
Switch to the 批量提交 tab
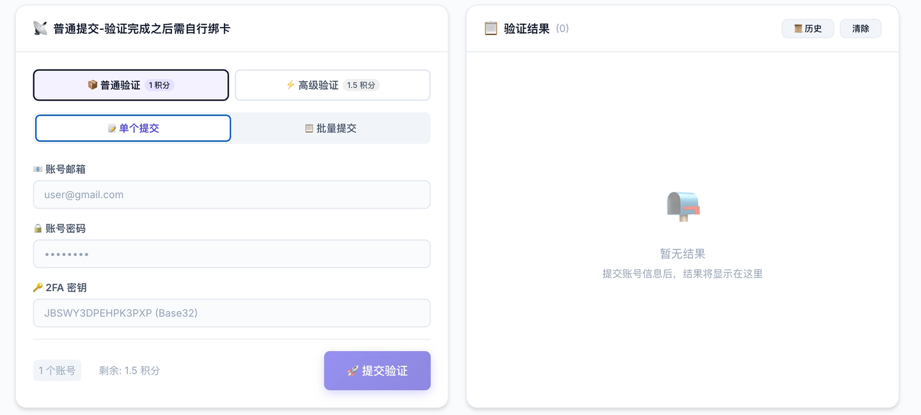[331, 128]
